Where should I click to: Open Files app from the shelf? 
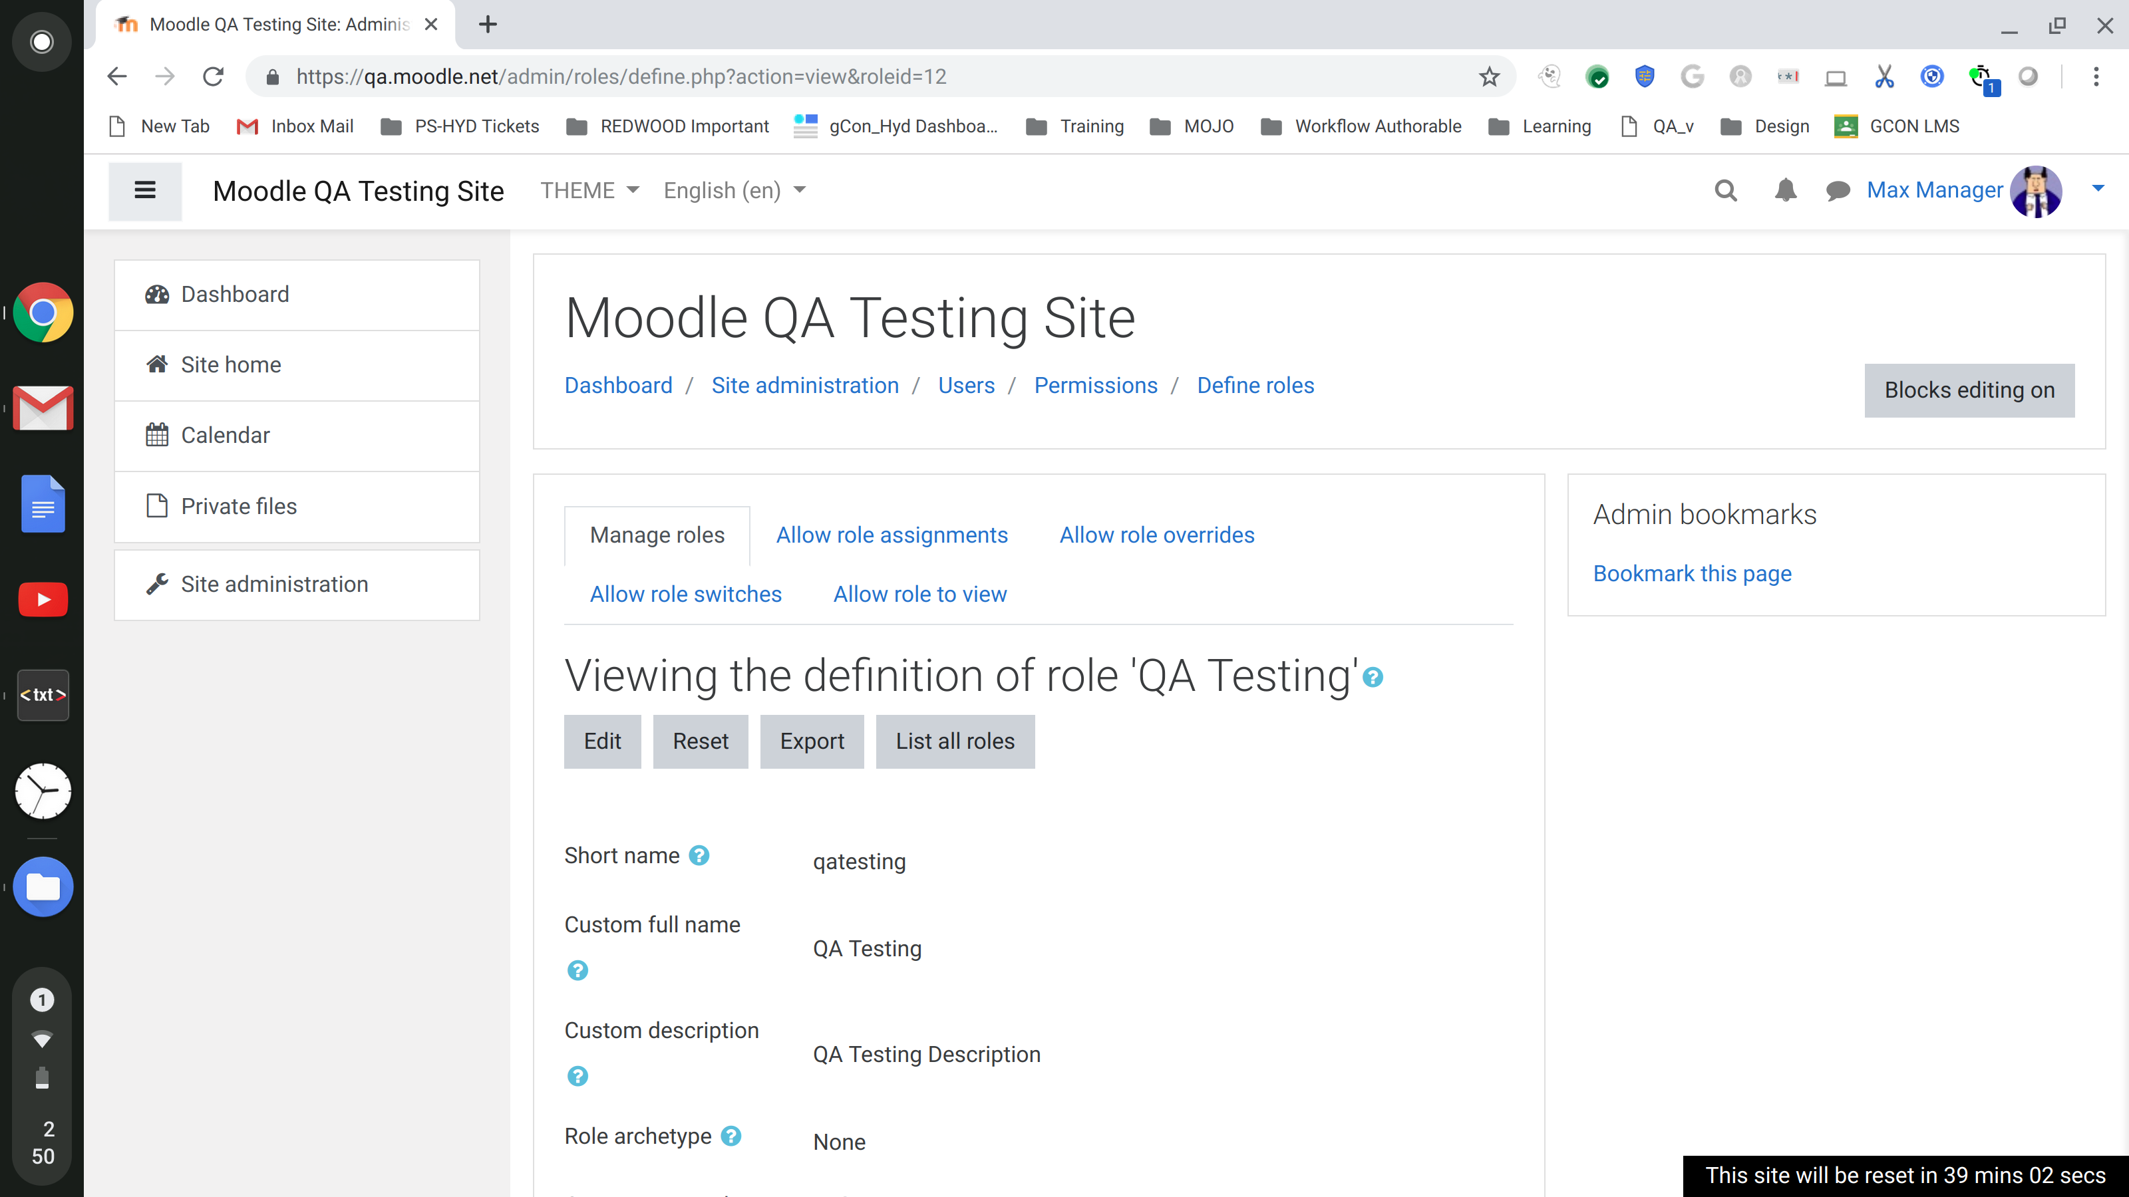click(43, 887)
